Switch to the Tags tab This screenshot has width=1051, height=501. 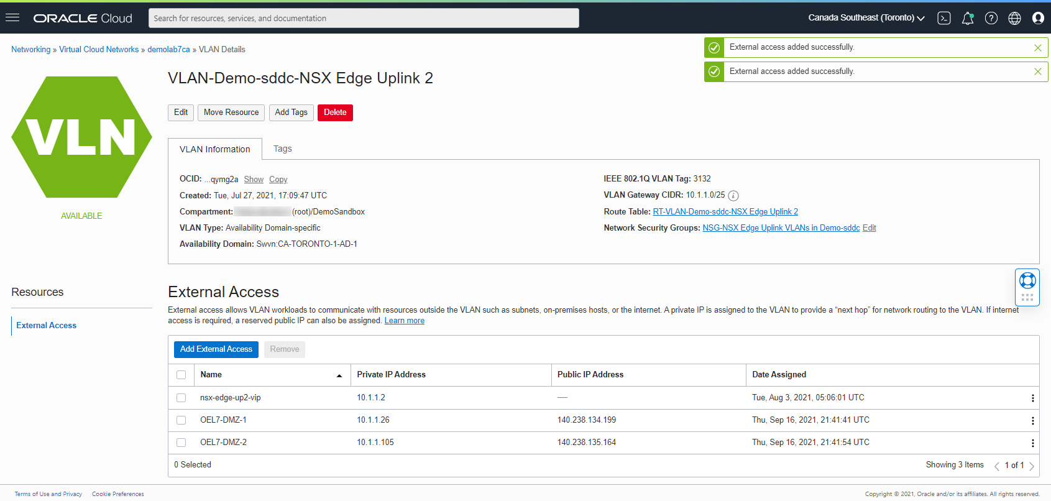coord(282,149)
